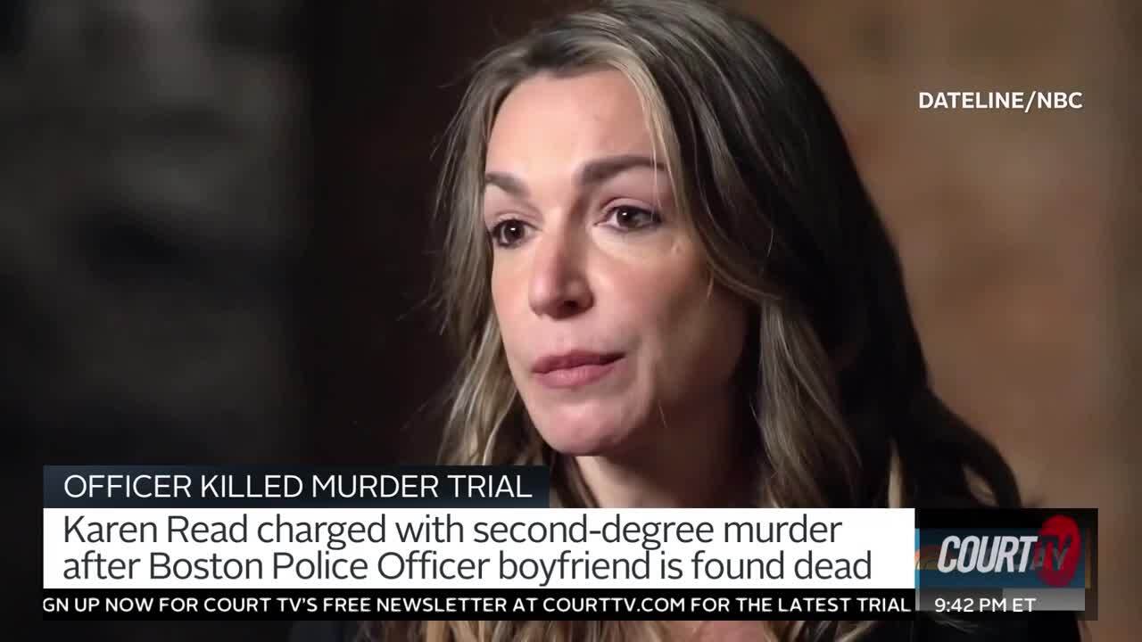Click the DATELINE/NBC watermark

(x=1000, y=101)
